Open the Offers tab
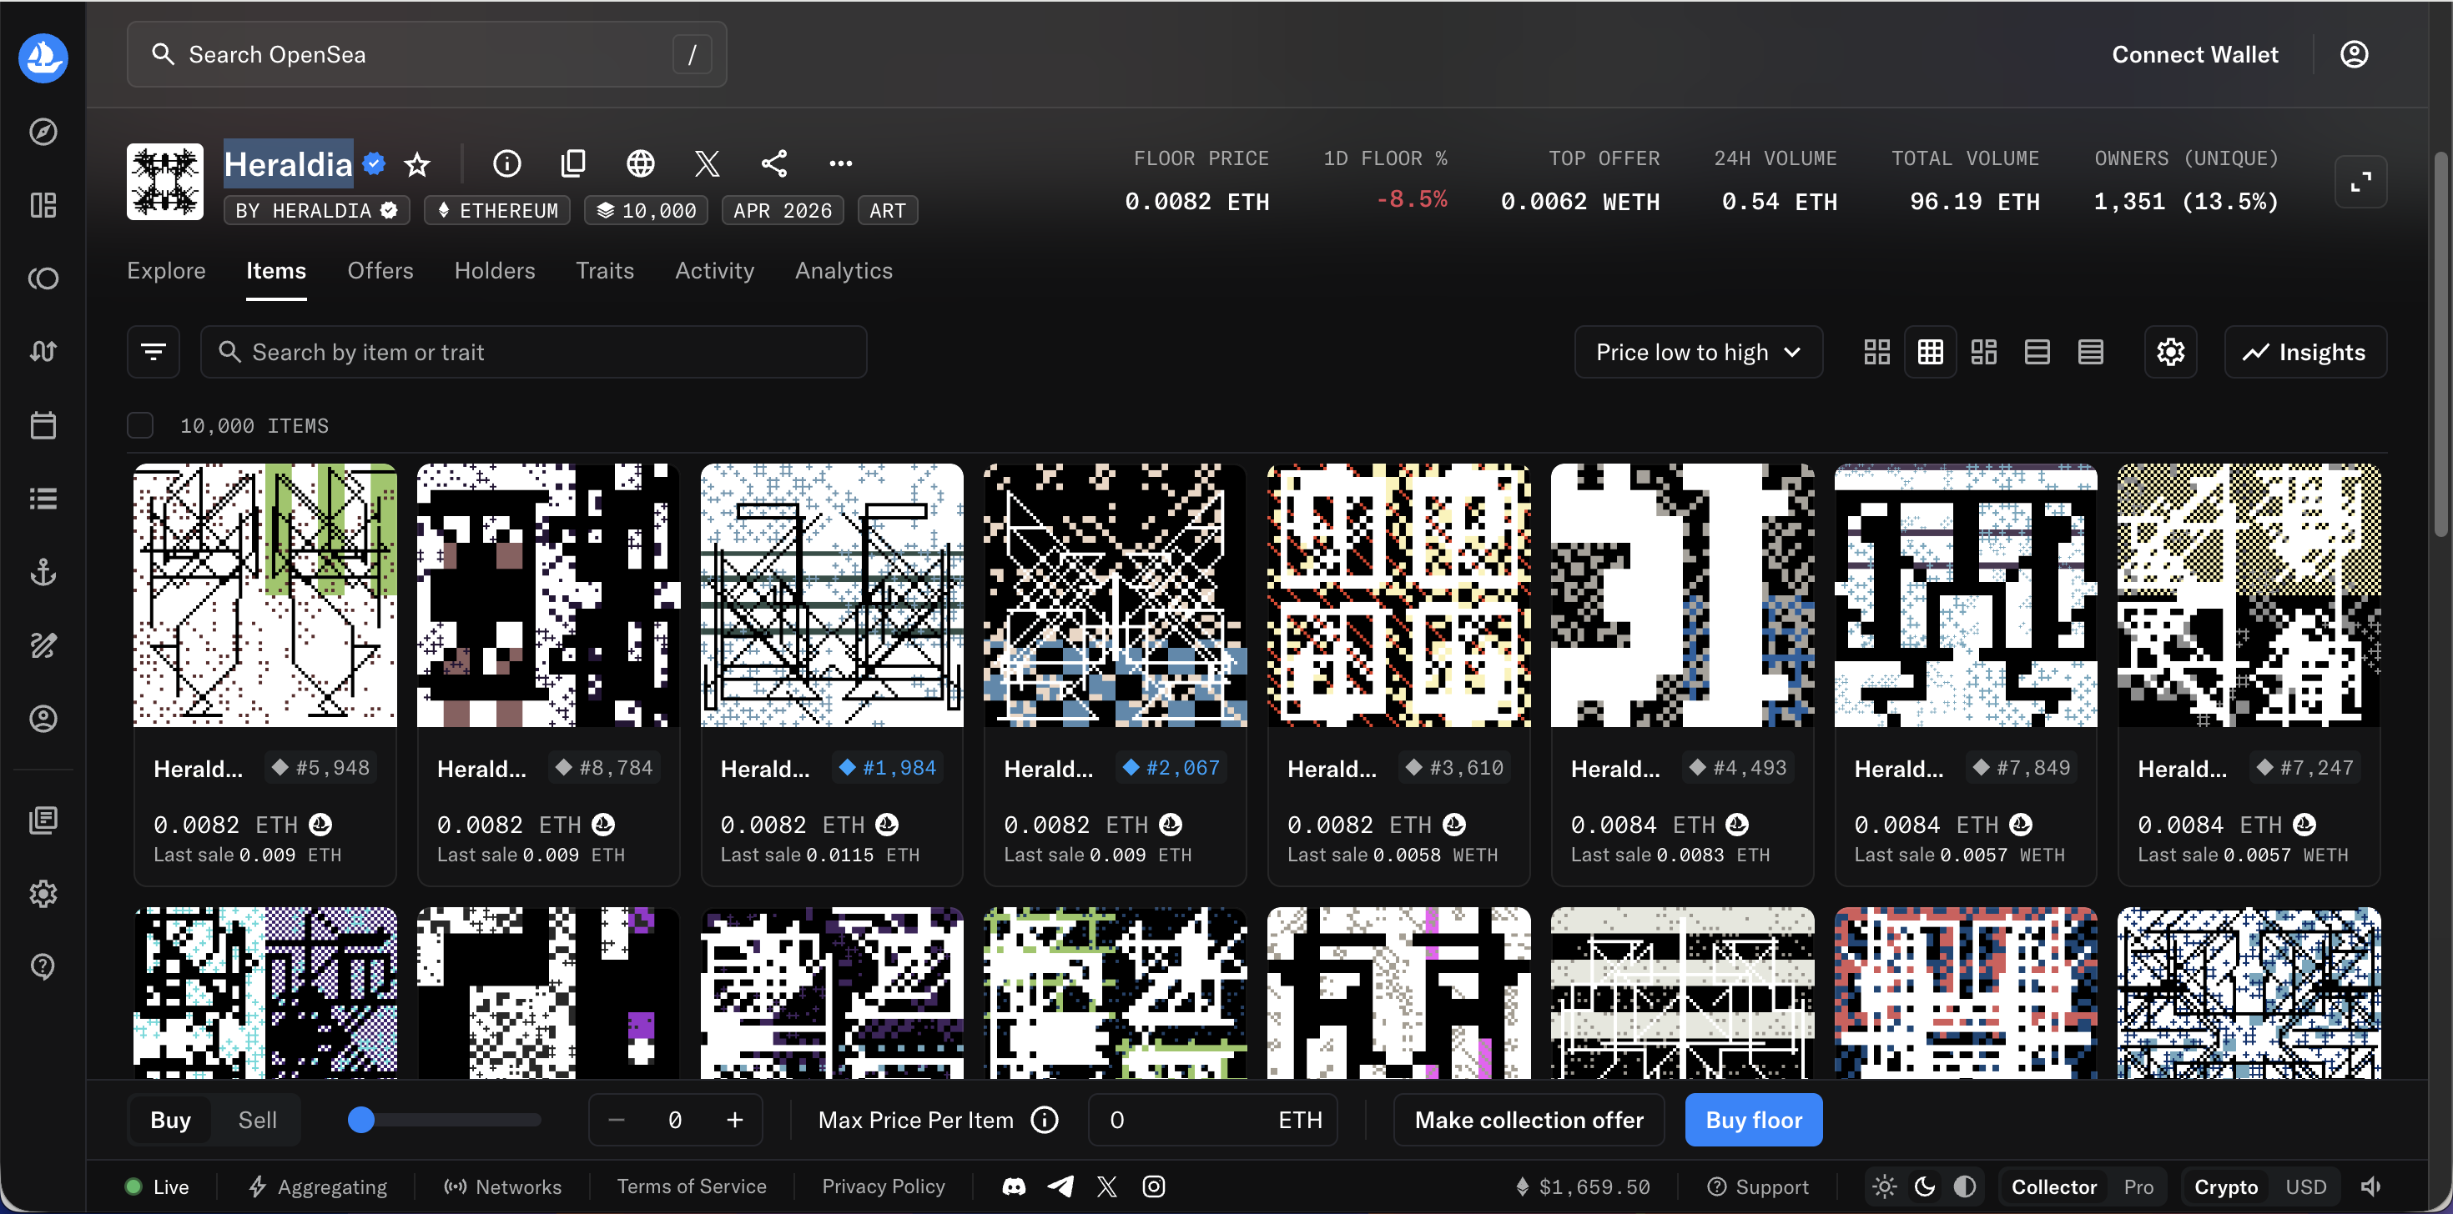 380,270
